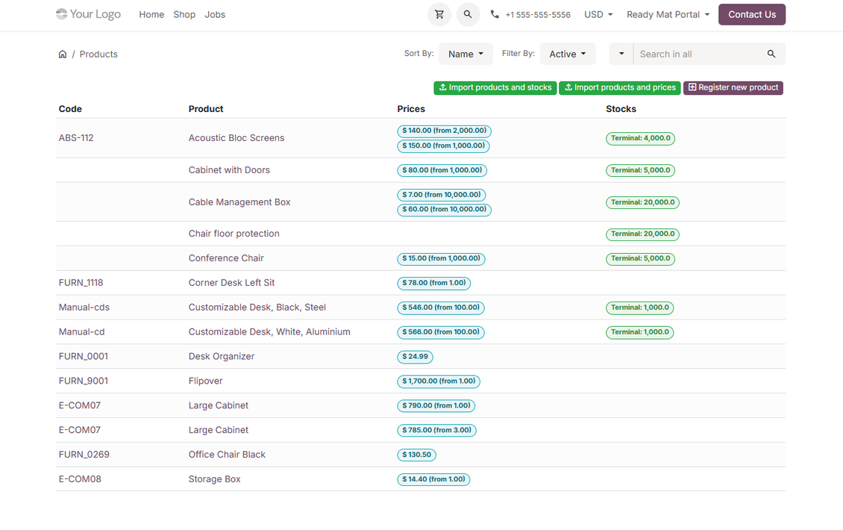843x530 pixels.
Task: Click the Contact Us button
Action: click(x=751, y=14)
